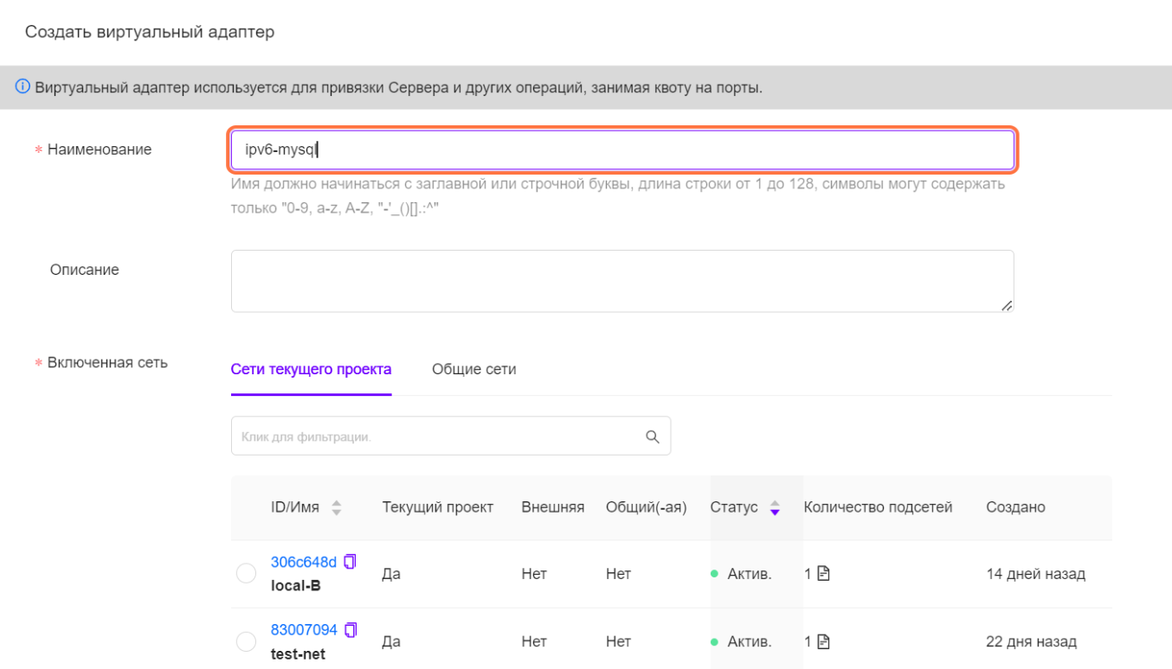
Task: Click the Создано column header
Action: (x=1015, y=507)
